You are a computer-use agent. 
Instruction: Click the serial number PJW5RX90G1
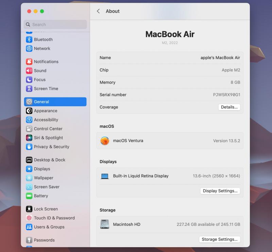pos(226,95)
